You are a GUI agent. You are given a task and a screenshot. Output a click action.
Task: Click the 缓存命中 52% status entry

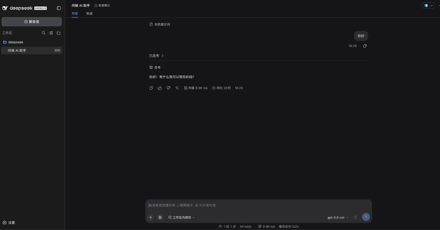289,227
